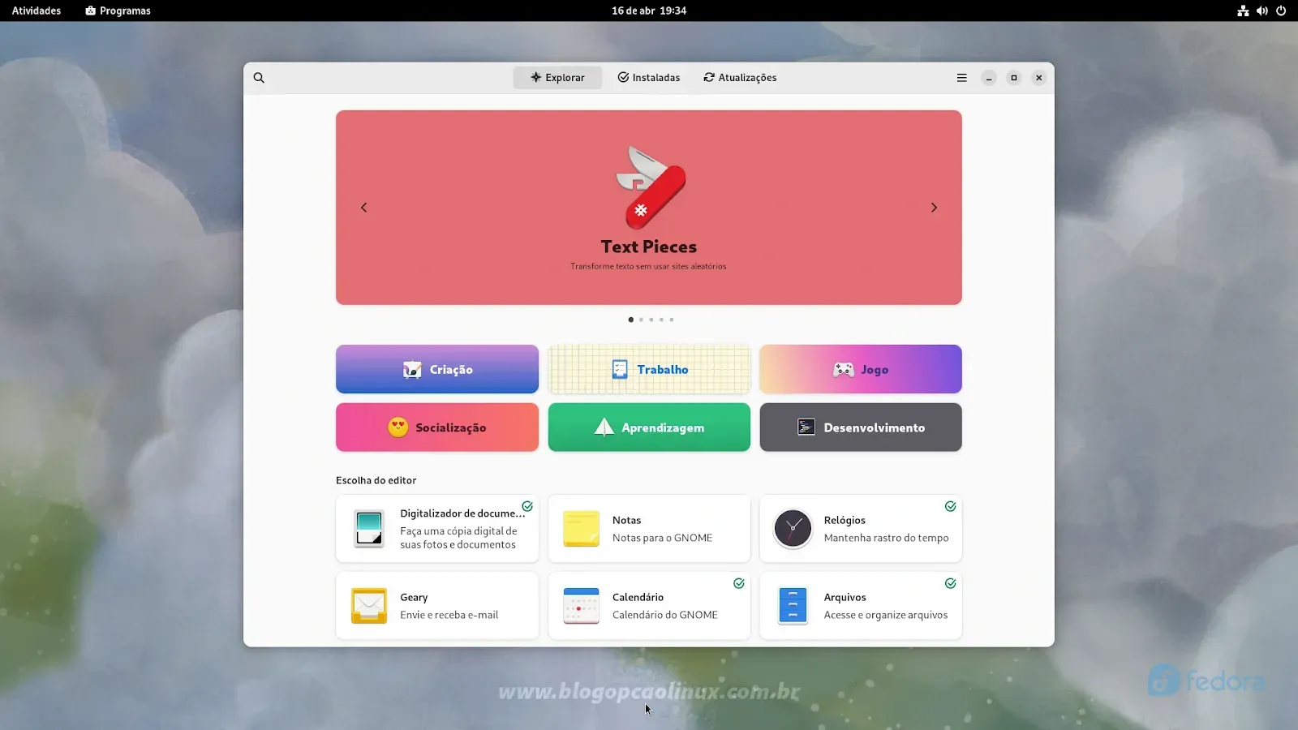
Task: Click the 'Notas para o GNOME' description
Action: pos(662,538)
